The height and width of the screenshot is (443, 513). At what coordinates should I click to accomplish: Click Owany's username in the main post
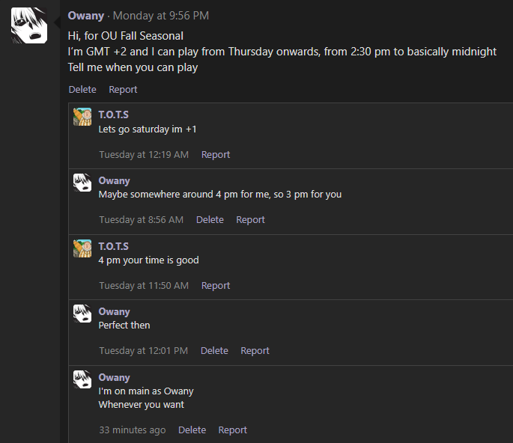tap(85, 16)
